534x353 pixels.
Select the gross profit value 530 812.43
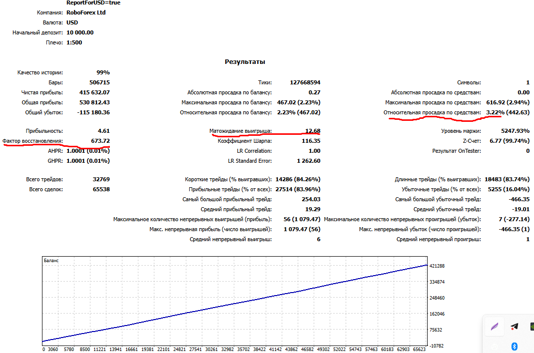(x=95, y=102)
